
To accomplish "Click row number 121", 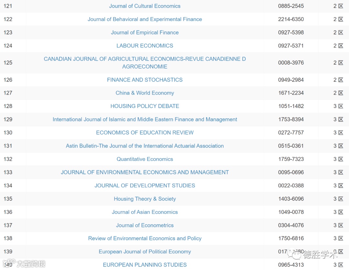I will tap(8, 6).
